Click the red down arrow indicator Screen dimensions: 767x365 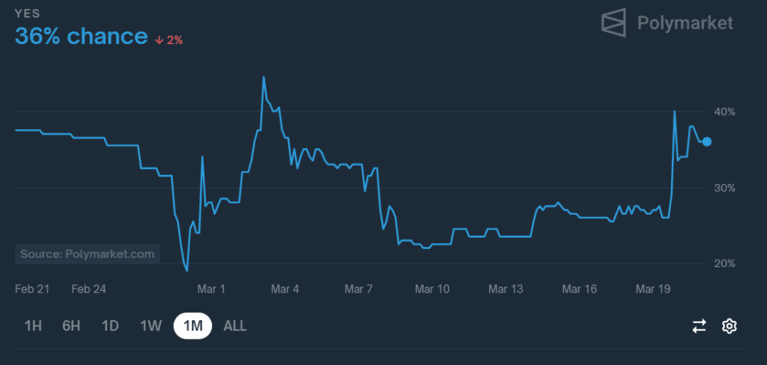159,40
